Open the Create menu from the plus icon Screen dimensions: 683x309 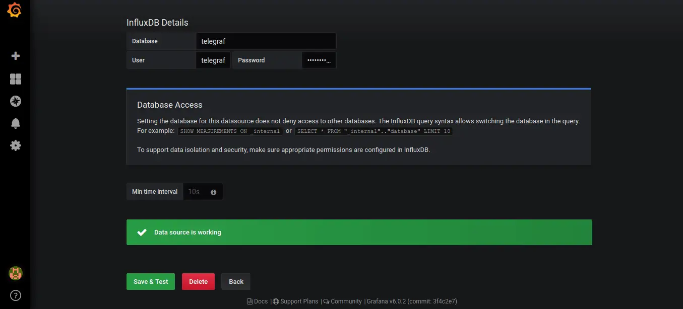pos(15,56)
